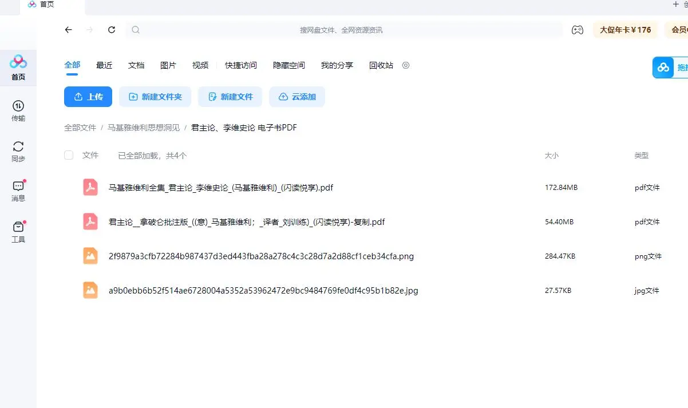Click the 上传 upload button
This screenshot has height=408, width=688.
88,97
